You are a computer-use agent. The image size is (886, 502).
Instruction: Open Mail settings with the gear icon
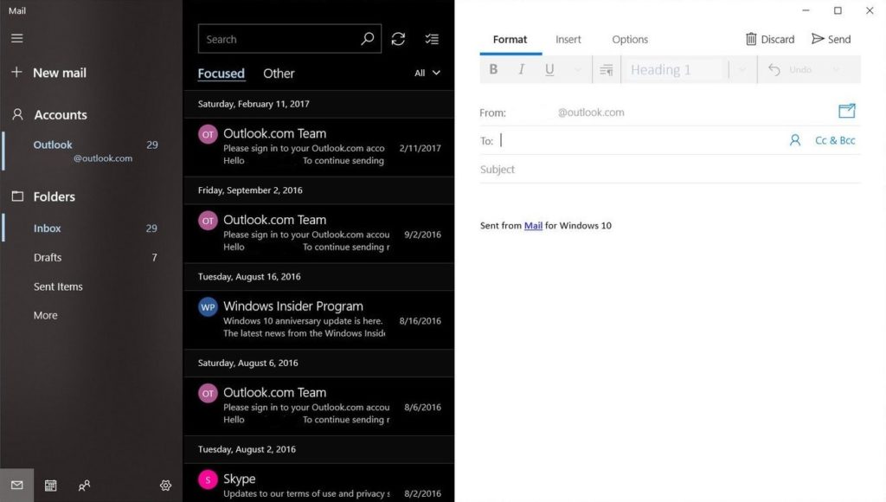pos(165,486)
